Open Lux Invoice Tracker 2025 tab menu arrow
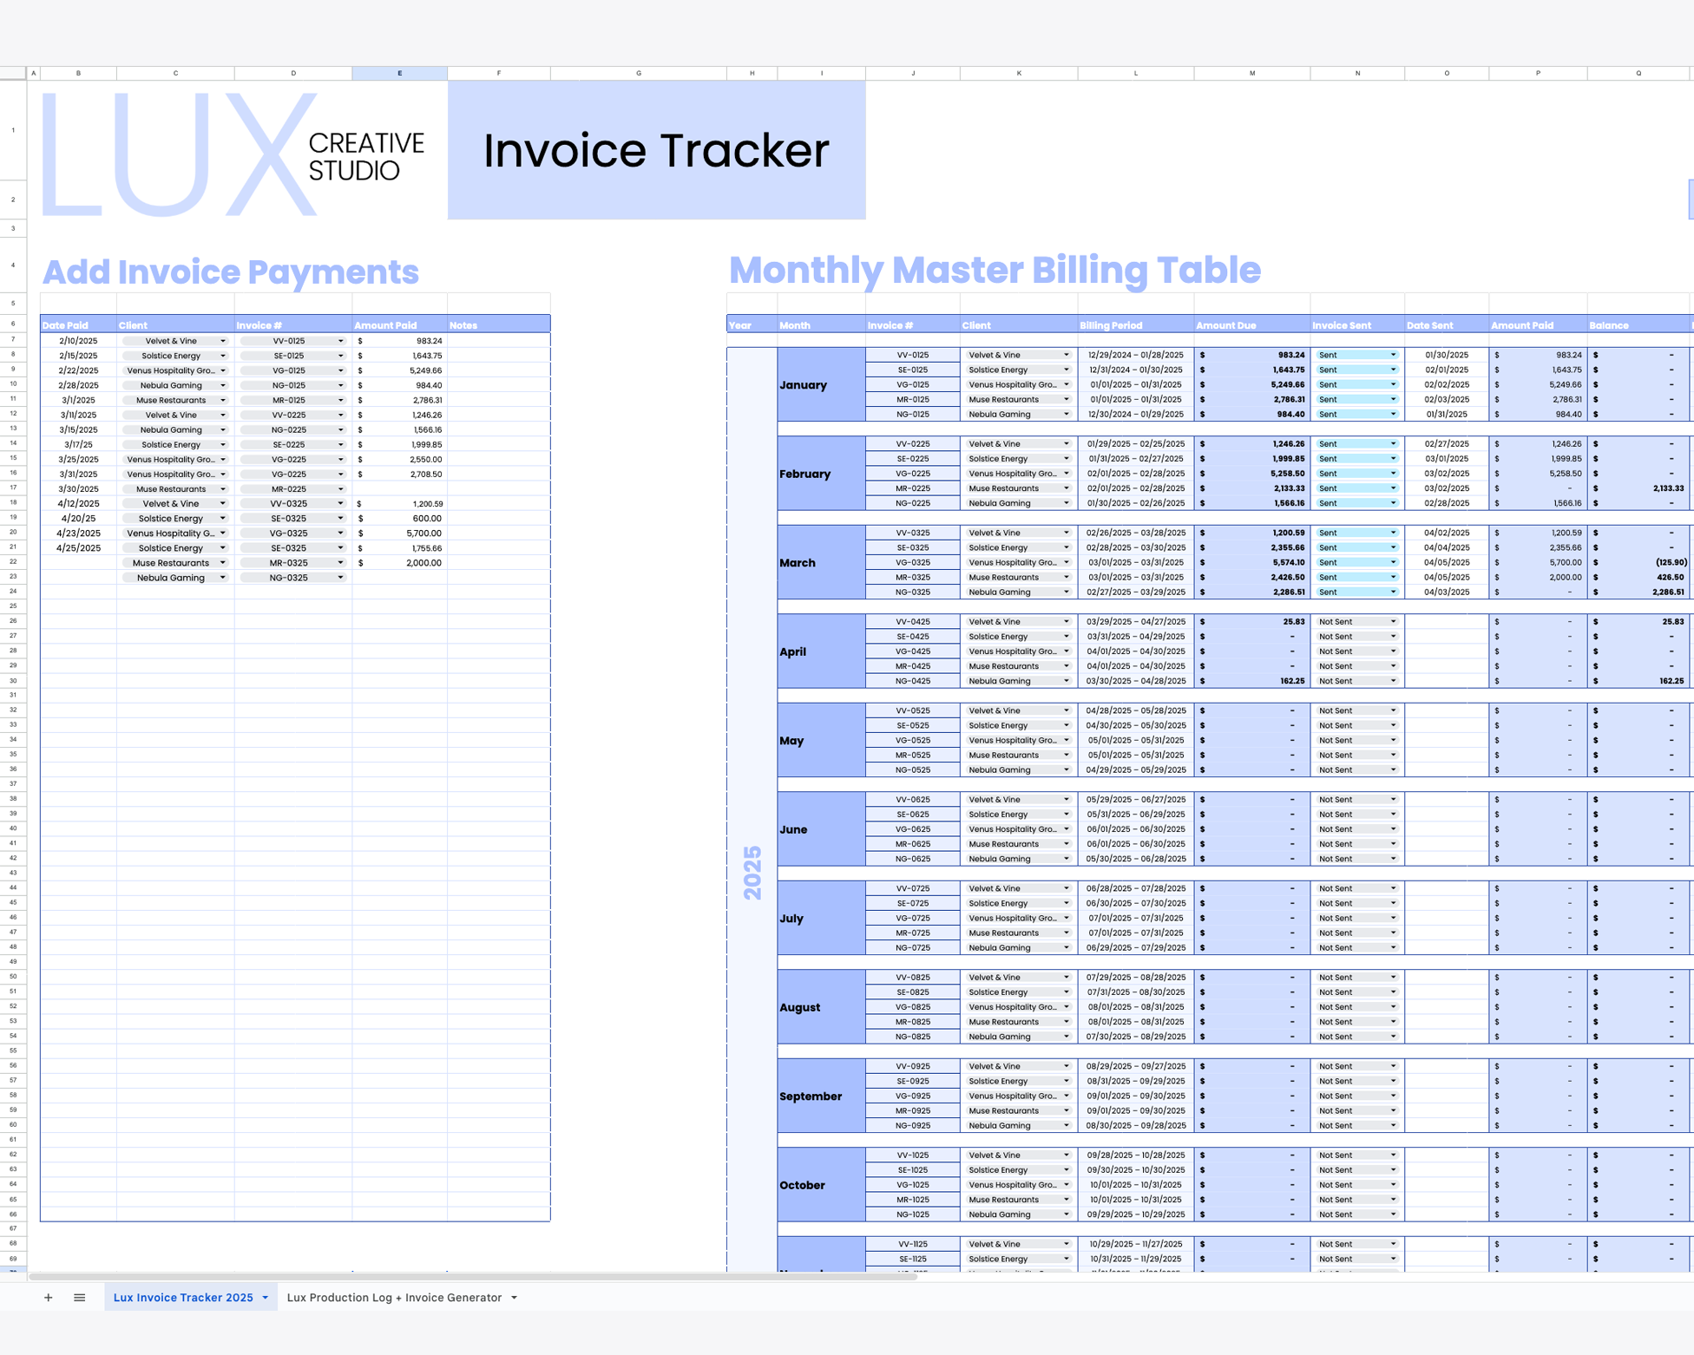This screenshot has width=1694, height=1355. click(266, 1298)
